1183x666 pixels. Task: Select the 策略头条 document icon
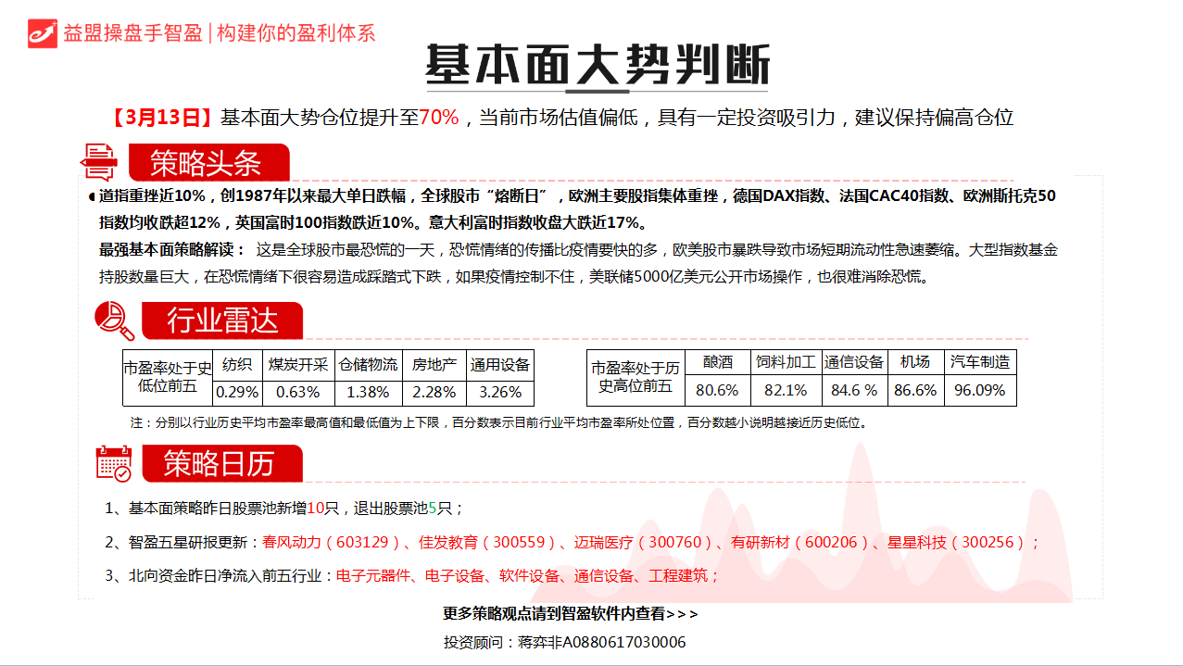pyautogui.click(x=99, y=162)
